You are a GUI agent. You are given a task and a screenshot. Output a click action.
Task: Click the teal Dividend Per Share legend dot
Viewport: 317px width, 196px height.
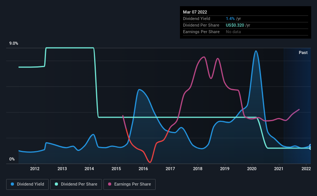click(56, 184)
